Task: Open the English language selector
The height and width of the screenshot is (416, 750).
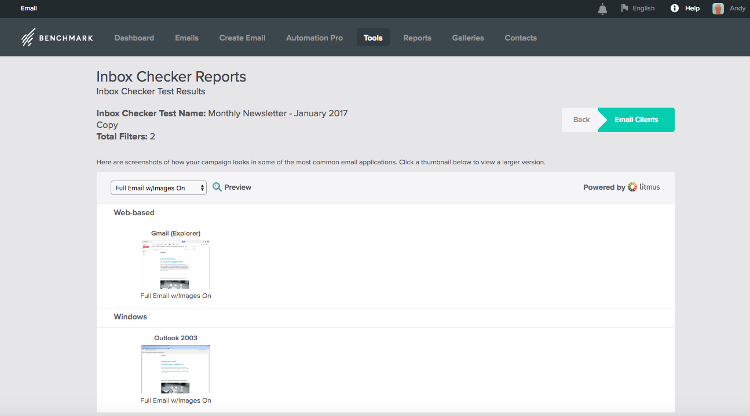Action: coord(643,8)
